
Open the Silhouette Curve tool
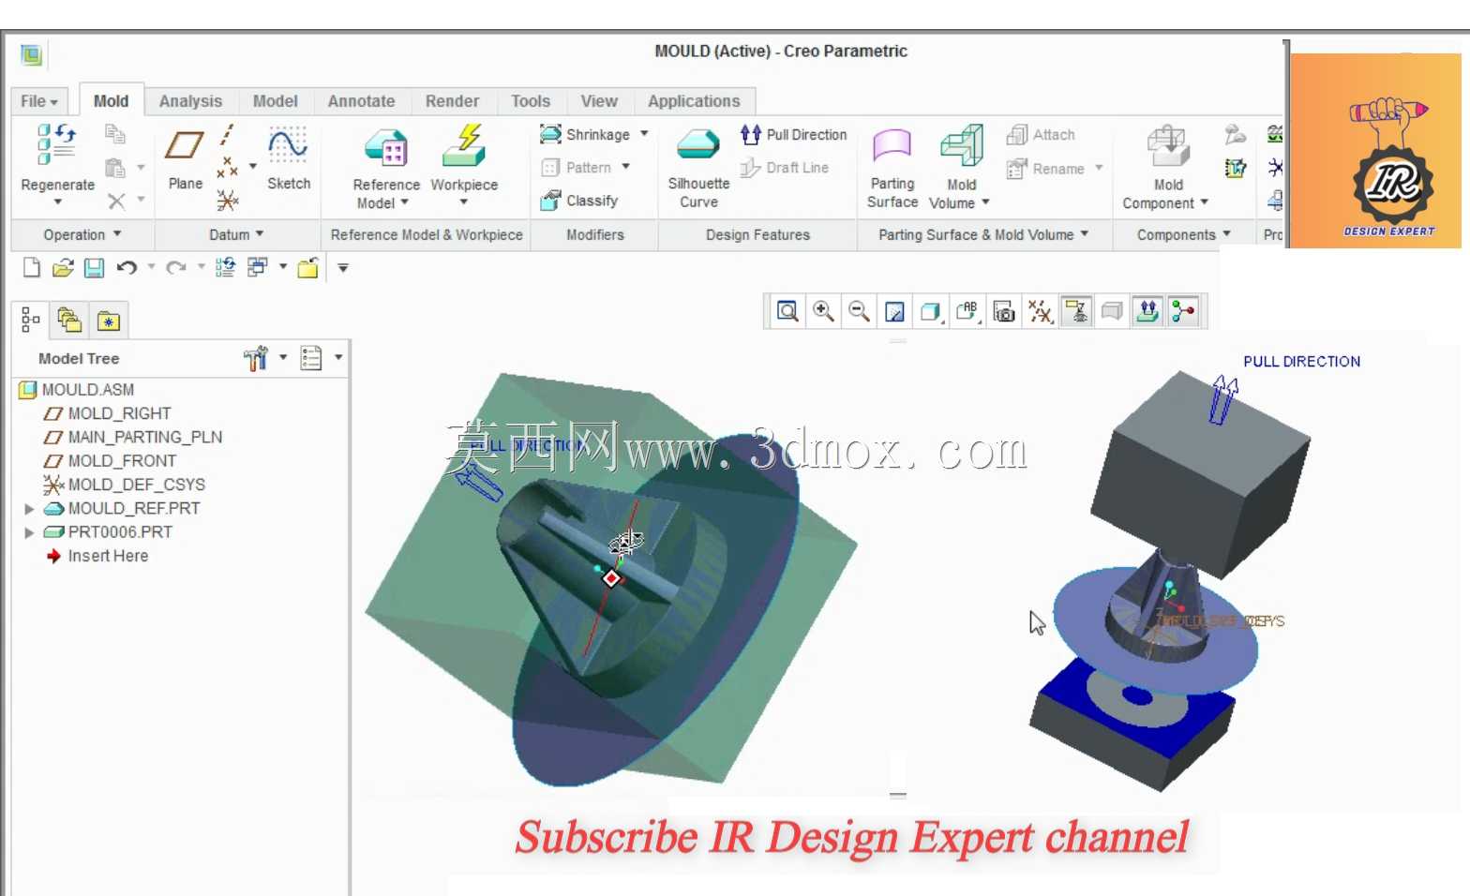pos(698,170)
